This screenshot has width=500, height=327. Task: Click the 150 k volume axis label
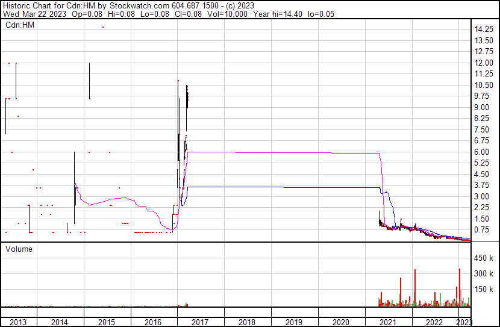coord(484,290)
